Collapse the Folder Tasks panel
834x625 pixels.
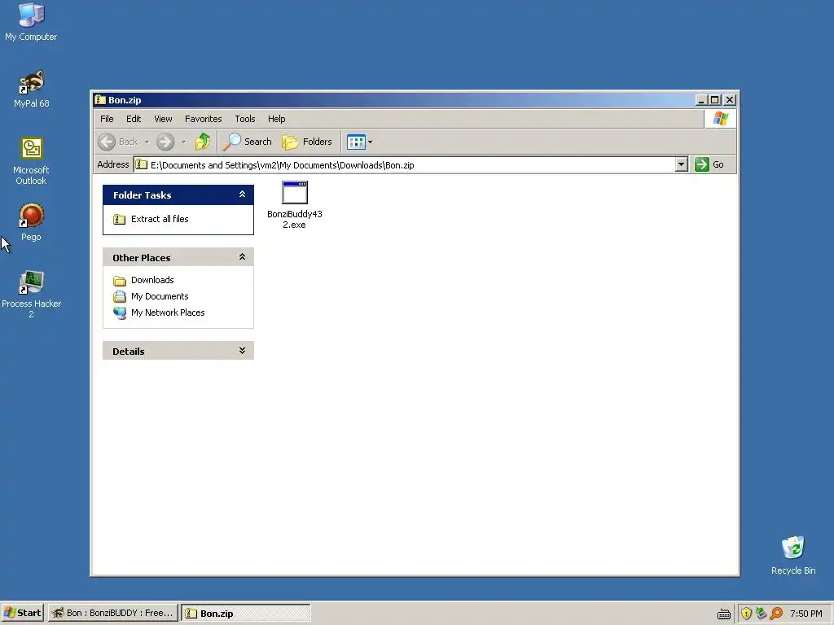point(242,194)
